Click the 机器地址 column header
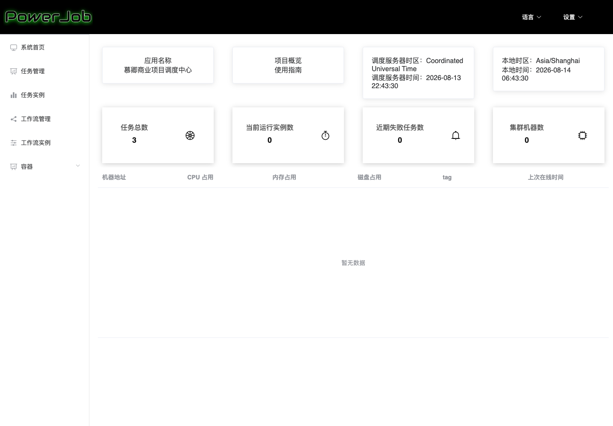The image size is (613, 426). pyautogui.click(x=114, y=177)
